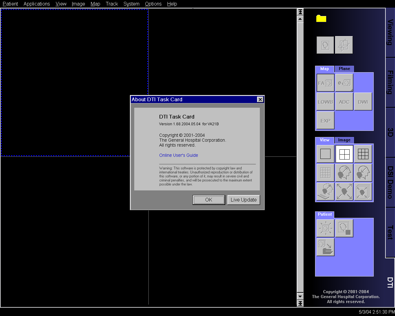395x316 pixels.
Task: Open the View menu
Action: tap(61, 4)
